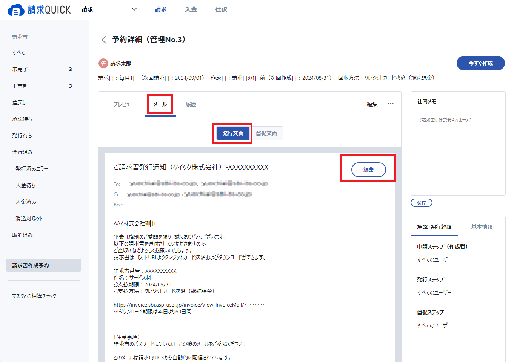Click the 管 user avatar icon

coord(103,63)
